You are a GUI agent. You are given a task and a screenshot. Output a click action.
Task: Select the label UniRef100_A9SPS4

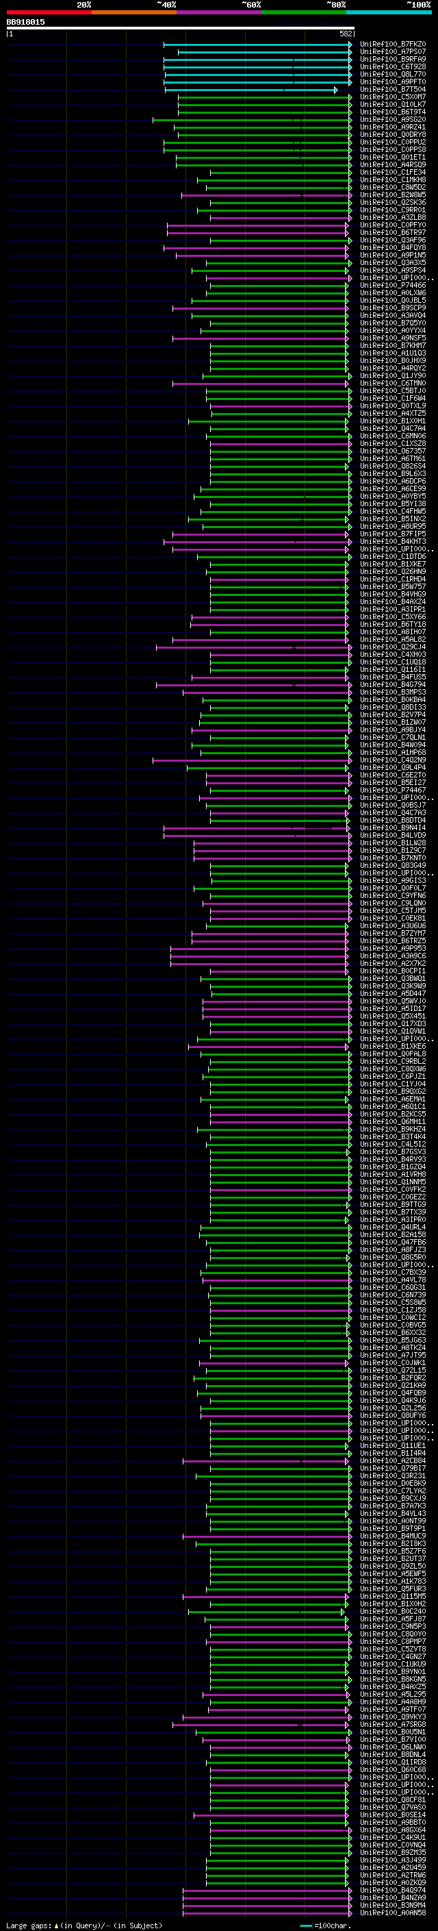392,271
